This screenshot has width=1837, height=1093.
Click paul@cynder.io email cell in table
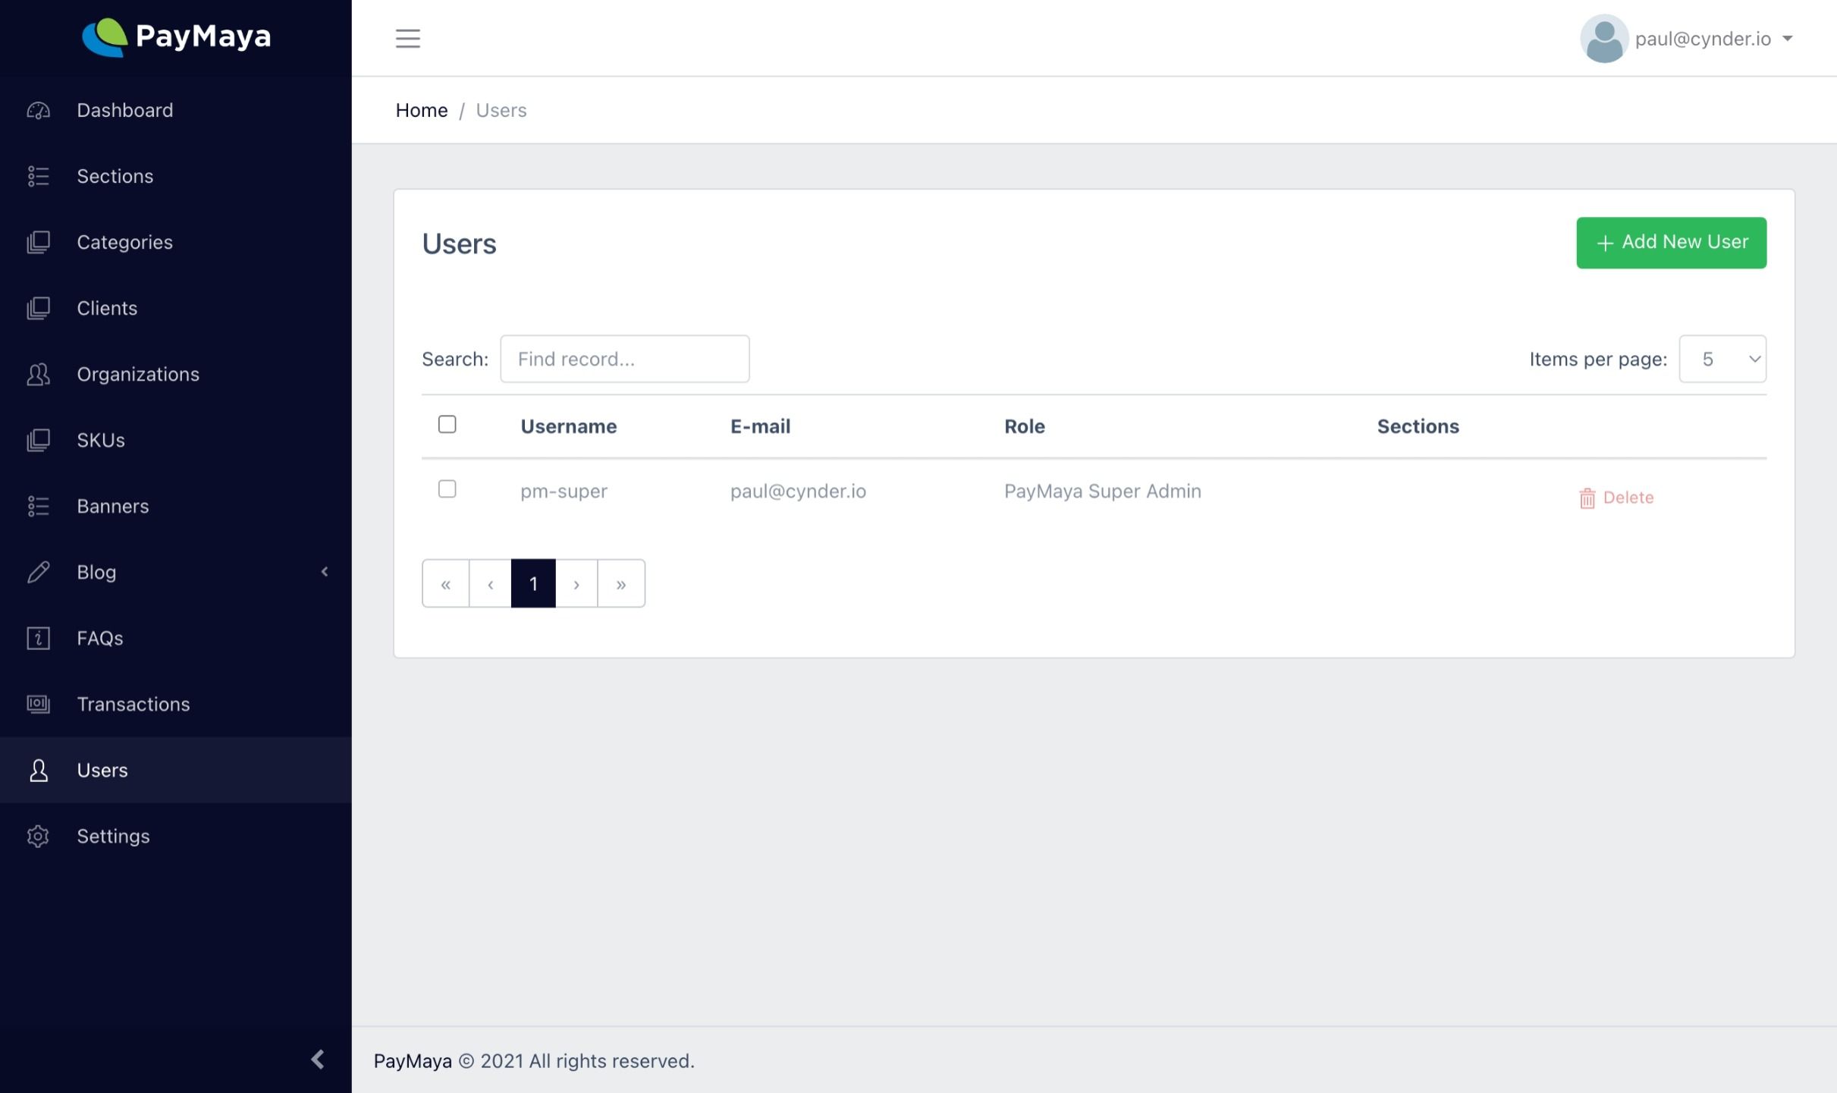pyautogui.click(x=798, y=492)
